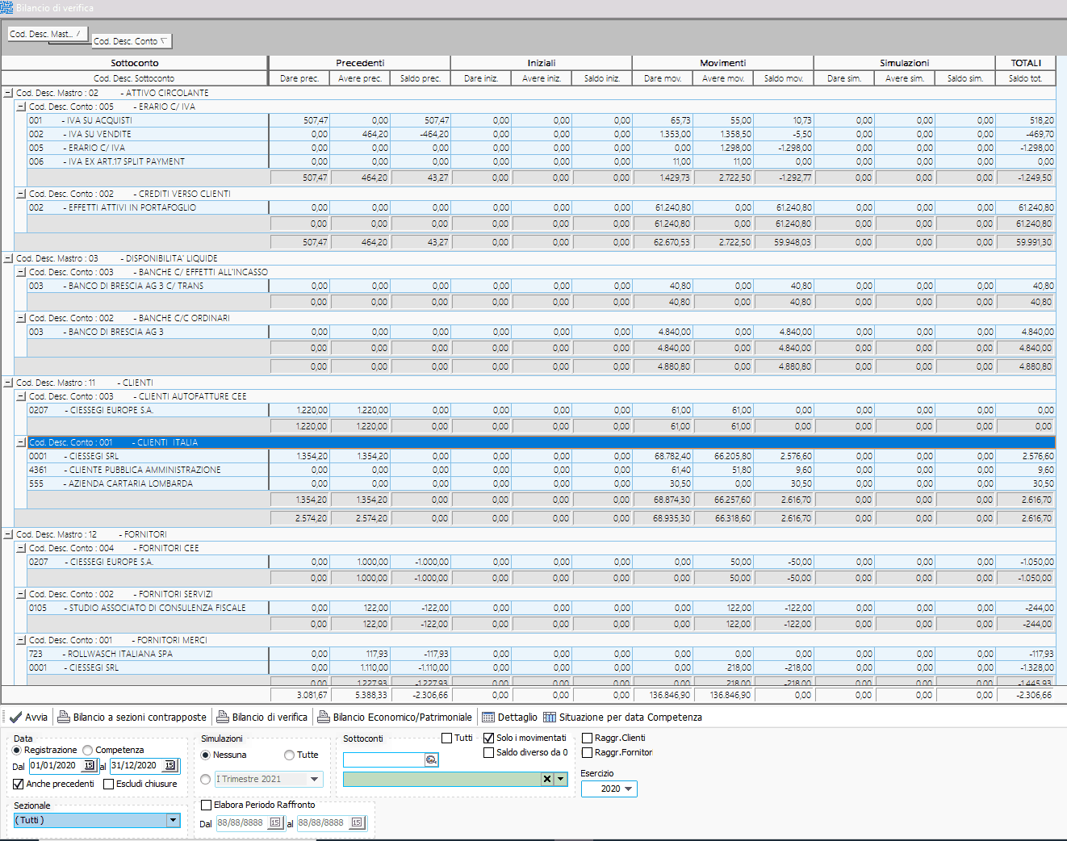Open the Esercizio 2020 dropdown
Image resolution: width=1067 pixels, height=841 pixels.
coord(629,789)
